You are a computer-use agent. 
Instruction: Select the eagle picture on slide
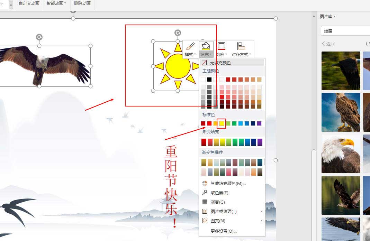coord(45,66)
